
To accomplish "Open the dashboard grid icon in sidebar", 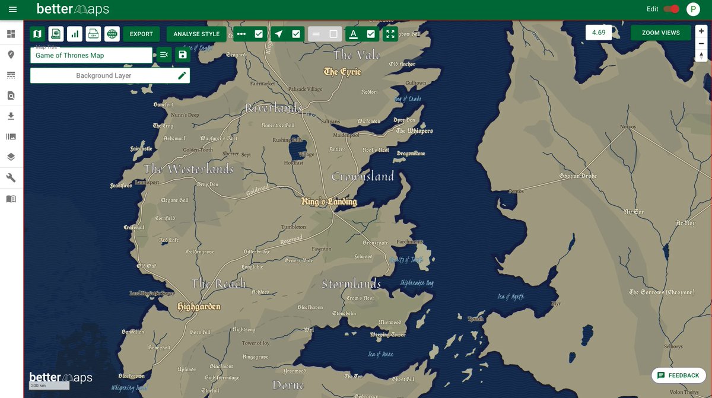I will [11, 34].
